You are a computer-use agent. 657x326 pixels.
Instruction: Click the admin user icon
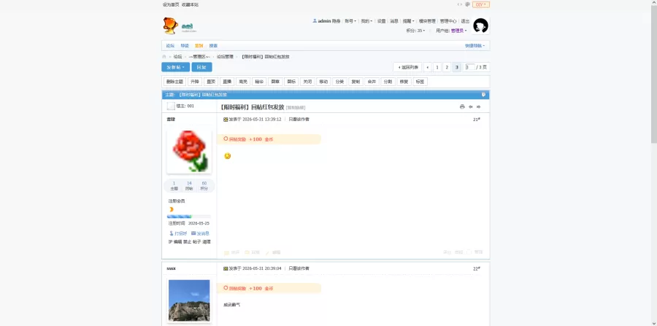[x=315, y=20]
